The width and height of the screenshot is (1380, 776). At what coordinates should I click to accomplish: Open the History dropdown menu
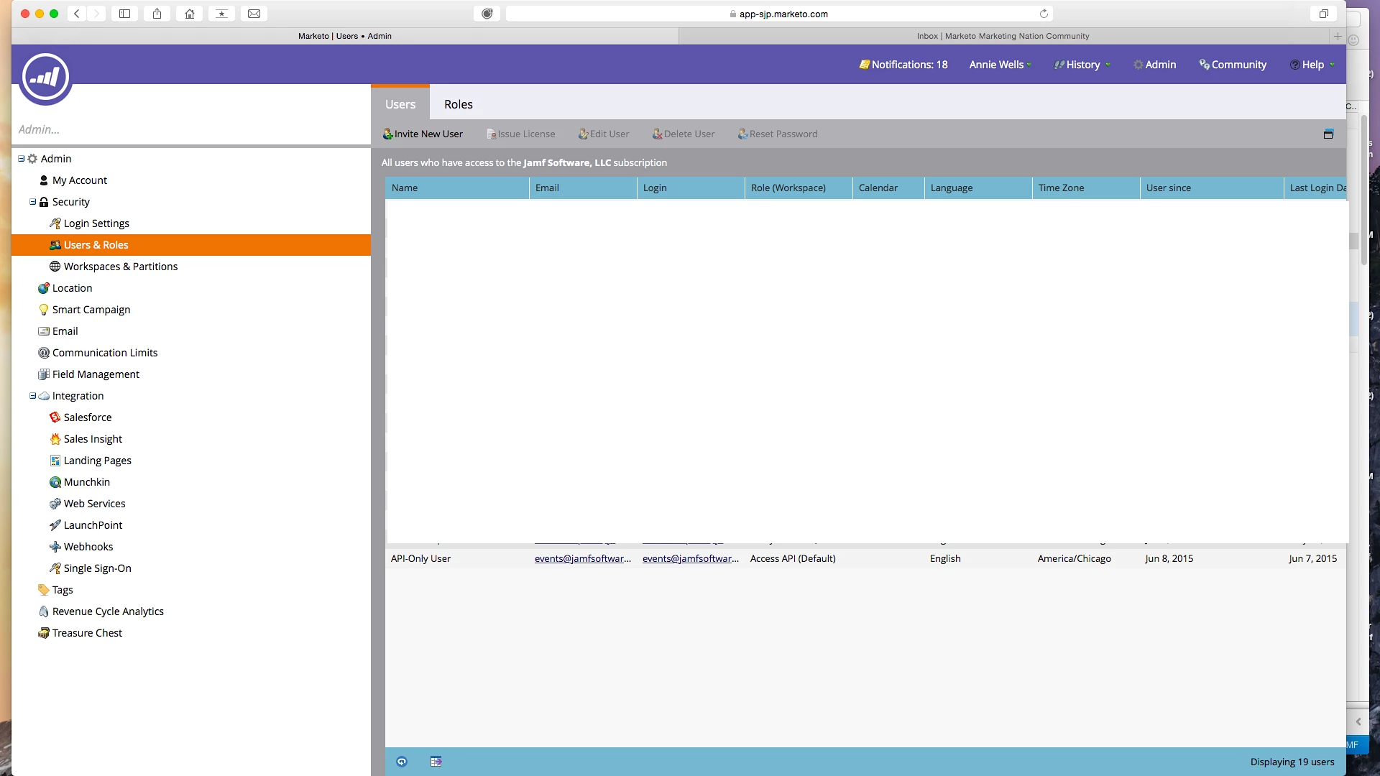(x=1083, y=65)
